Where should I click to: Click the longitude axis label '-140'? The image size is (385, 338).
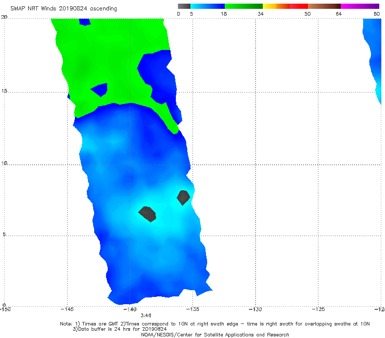130,309
